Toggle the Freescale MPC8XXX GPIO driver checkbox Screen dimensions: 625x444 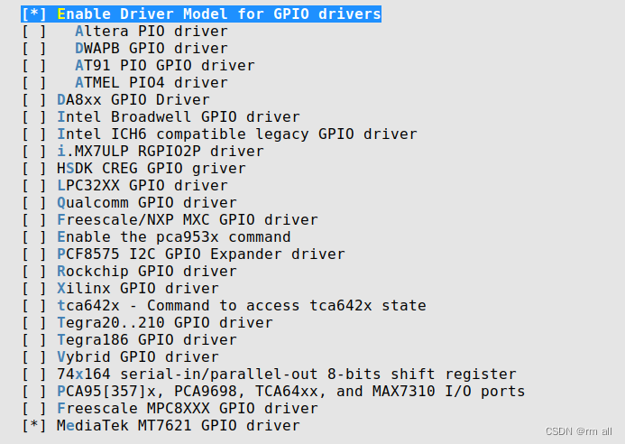click(34, 409)
